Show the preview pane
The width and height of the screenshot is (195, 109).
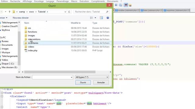click(x=101, y=18)
